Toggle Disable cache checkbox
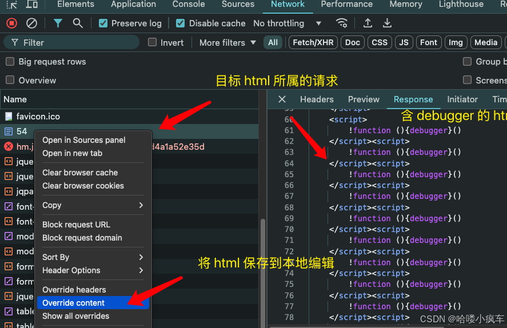507x328 pixels. (x=181, y=23)
